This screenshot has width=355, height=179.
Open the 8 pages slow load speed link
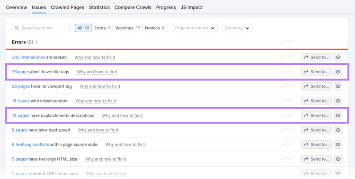tap(19, 130)
